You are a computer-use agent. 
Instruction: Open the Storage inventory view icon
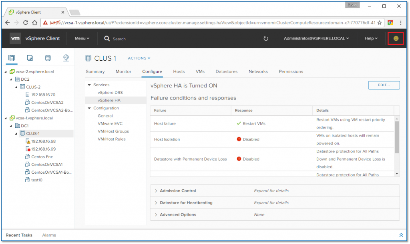(48, 58)
